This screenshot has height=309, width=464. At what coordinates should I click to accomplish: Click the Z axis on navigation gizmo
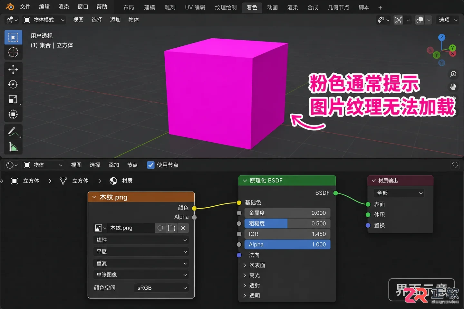442,37
